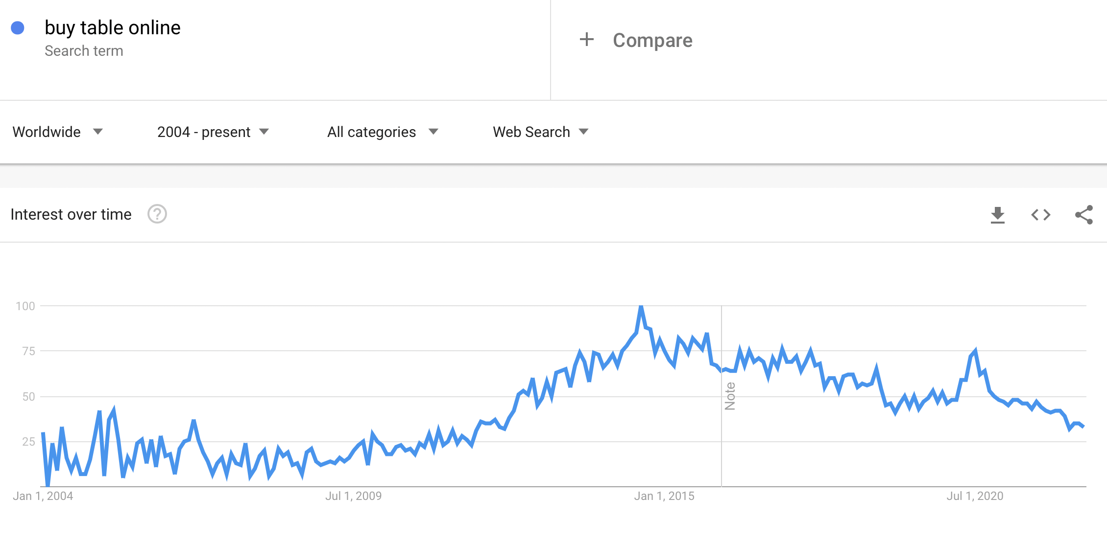
Task: Click the plus icon beside Compare
Action: pos(586,40)
